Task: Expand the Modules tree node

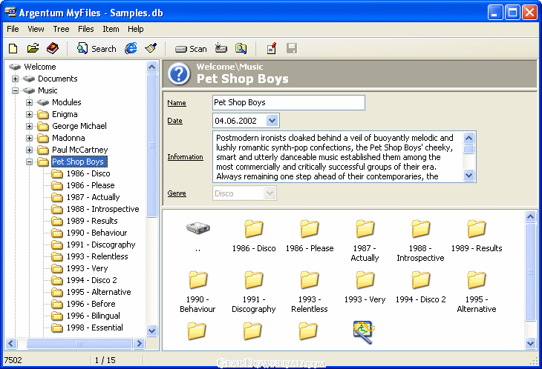Action: tap(30, 102)
